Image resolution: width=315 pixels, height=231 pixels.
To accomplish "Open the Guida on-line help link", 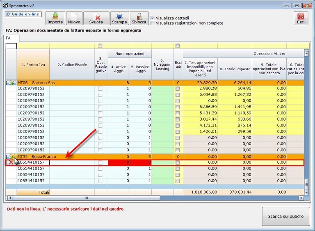I will [23, 14].
